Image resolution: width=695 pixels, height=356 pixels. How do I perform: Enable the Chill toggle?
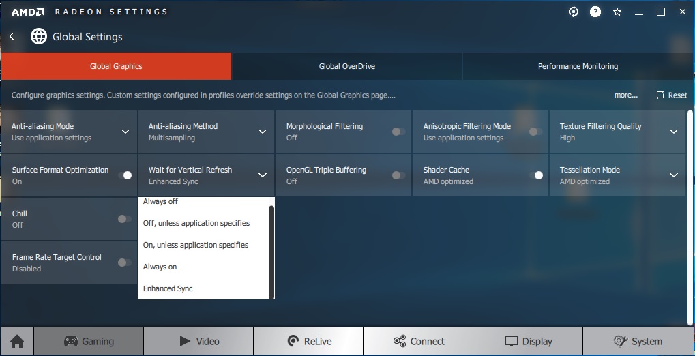(x=125, y=219)
